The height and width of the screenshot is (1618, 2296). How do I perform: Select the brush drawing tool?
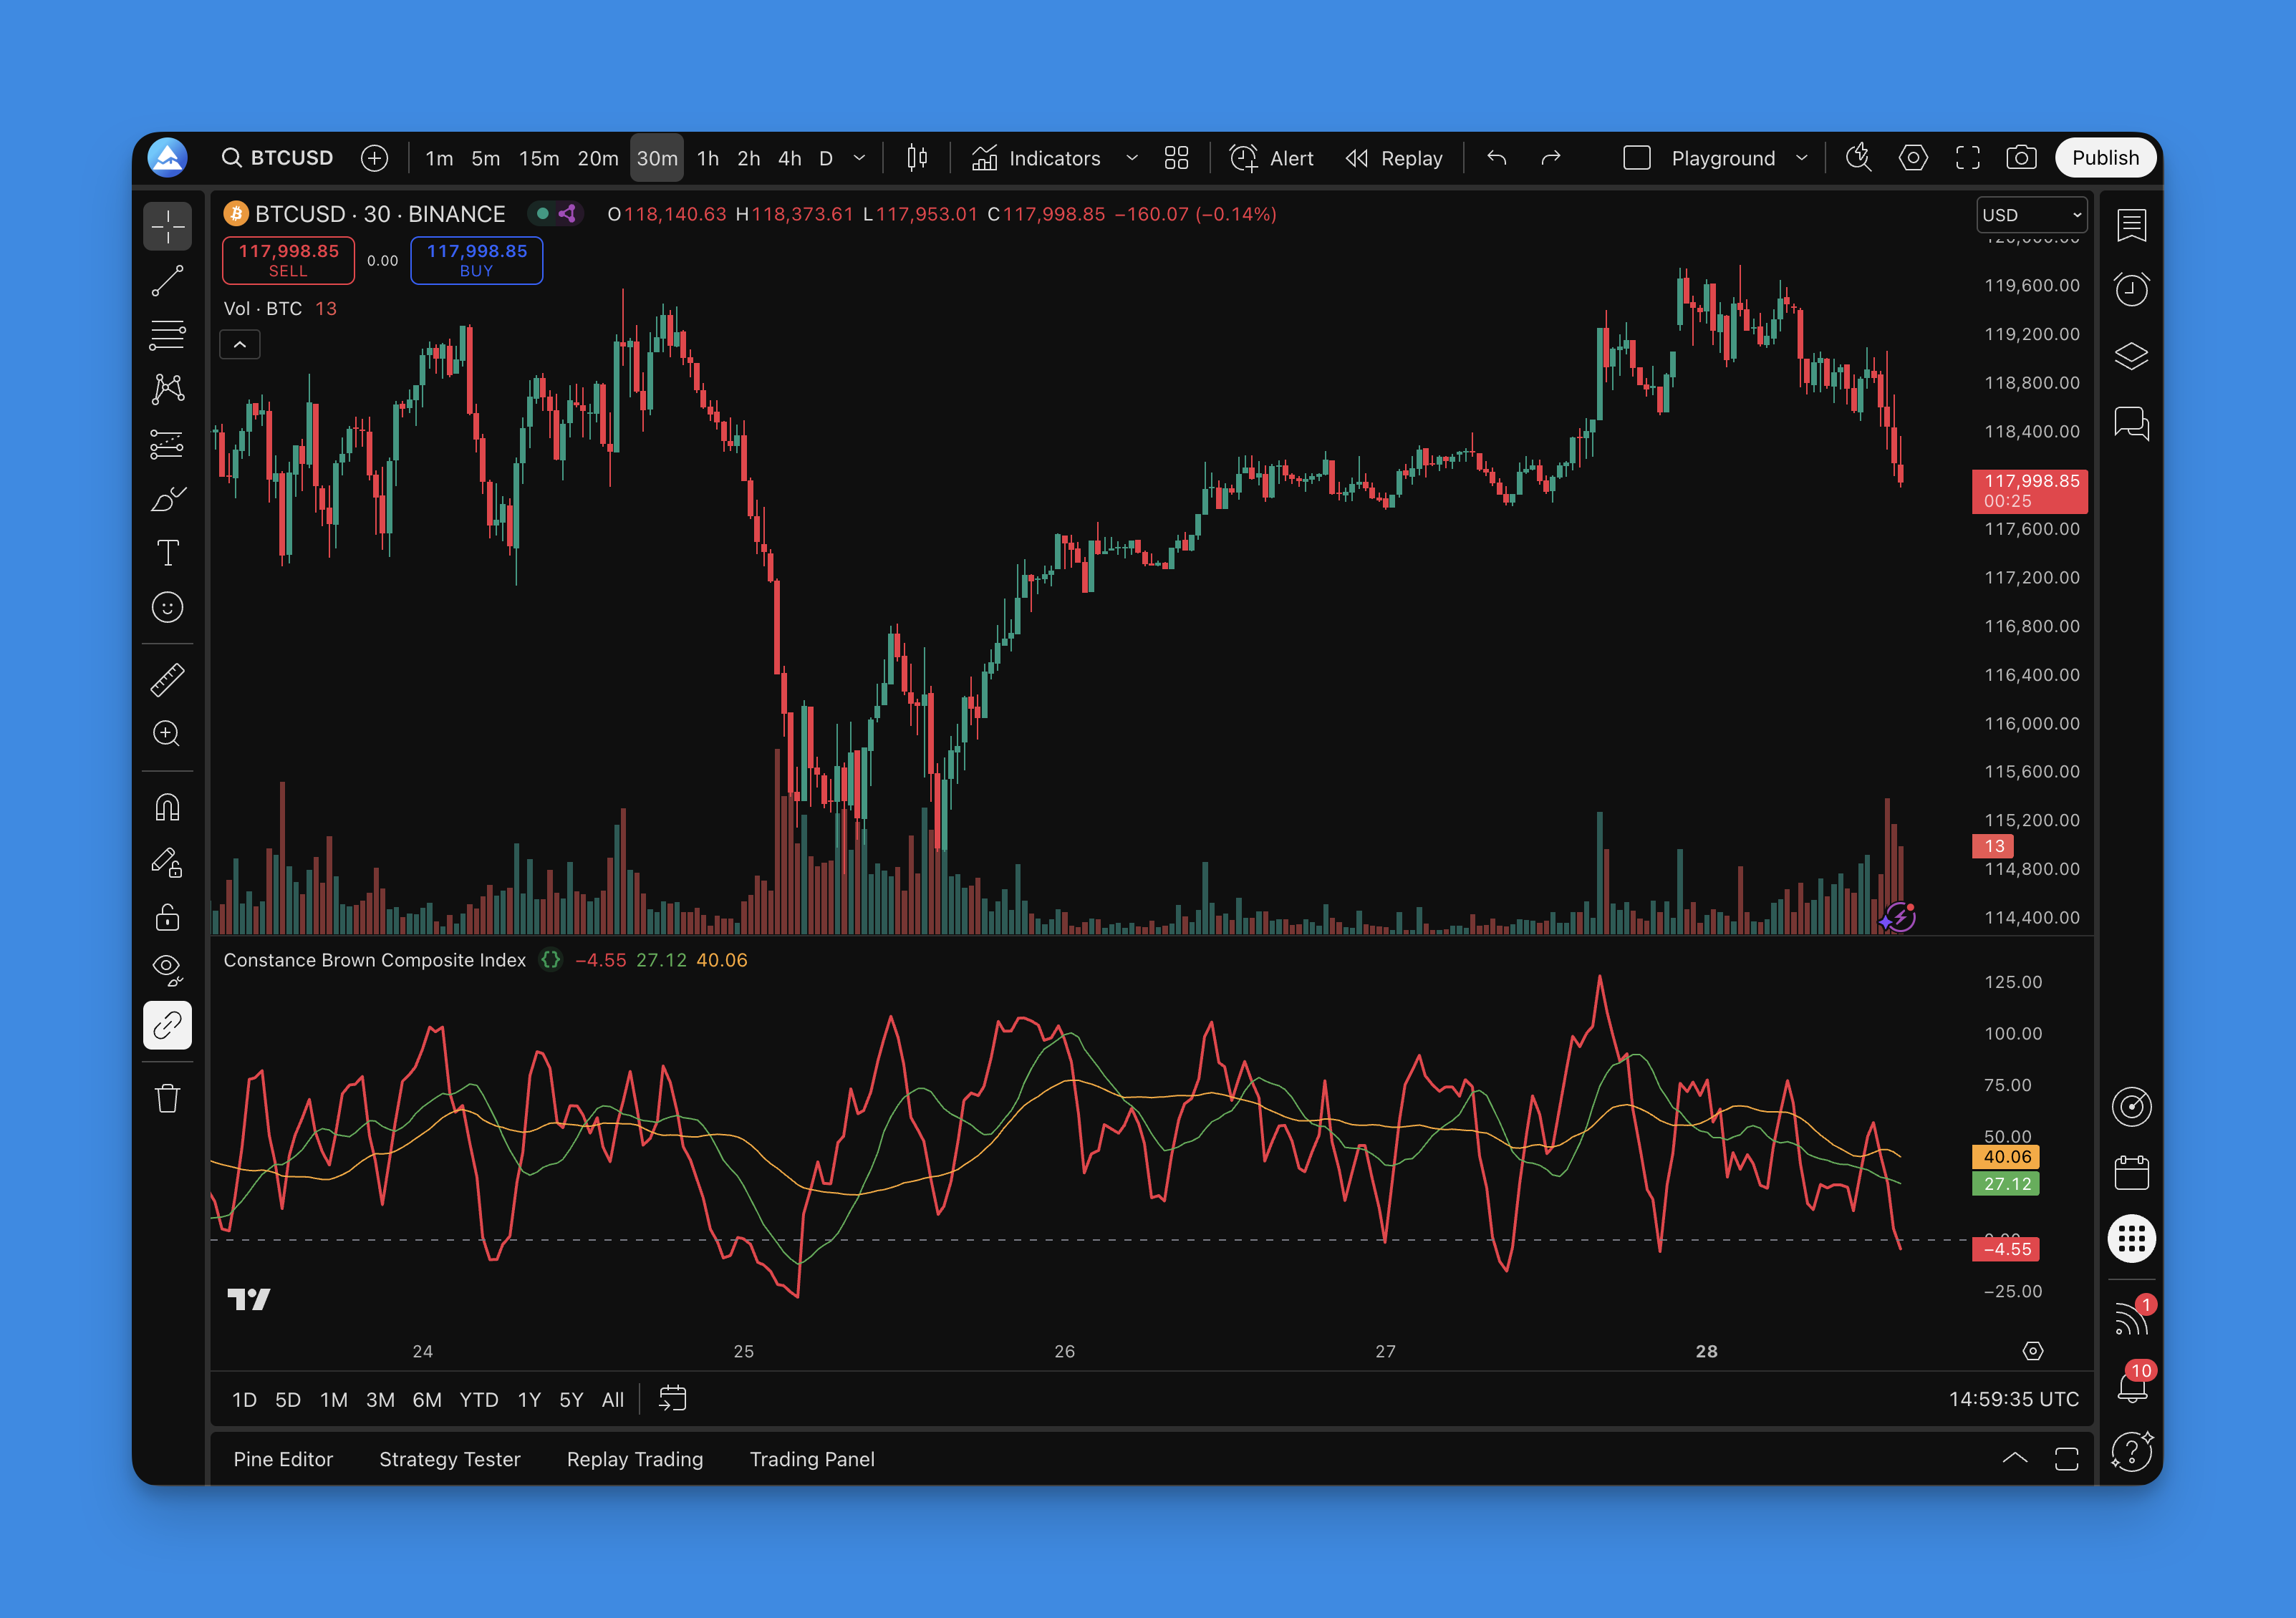tap(167, 498)
